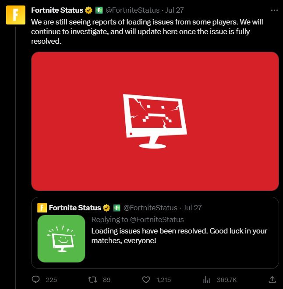Click Fortnite Status name in quoted post
The image size is (283, 289).
click(75, 208)
